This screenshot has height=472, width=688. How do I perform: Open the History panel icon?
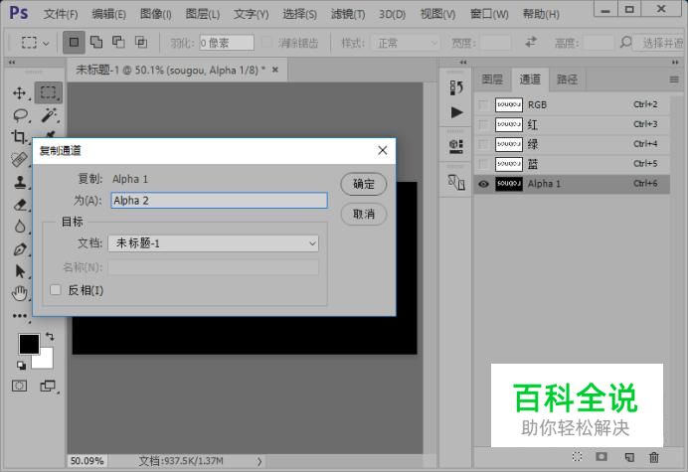coord(456,87)
